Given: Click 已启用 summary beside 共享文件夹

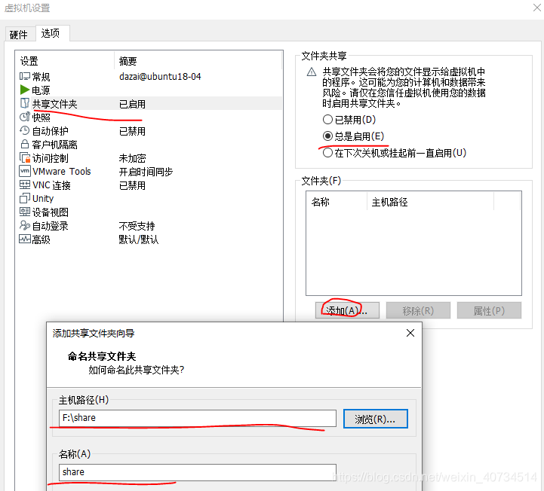Looking at the screenshot, I should (x=132, y=104).
